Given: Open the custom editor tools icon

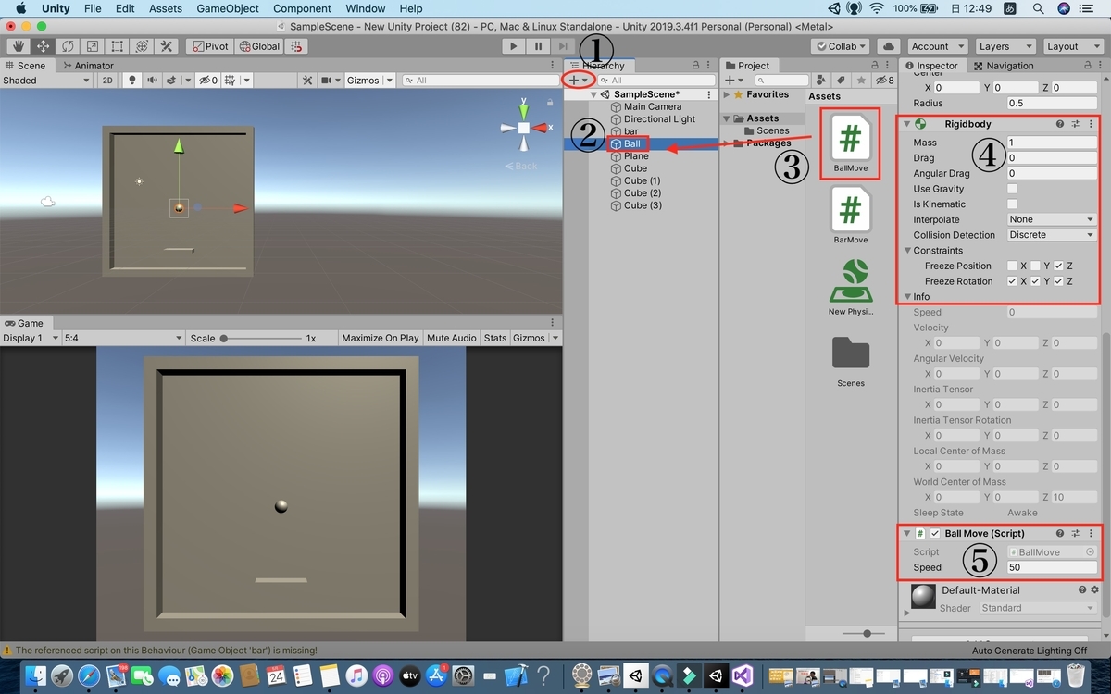Looking at the screenshot, I should click(167, 46).
